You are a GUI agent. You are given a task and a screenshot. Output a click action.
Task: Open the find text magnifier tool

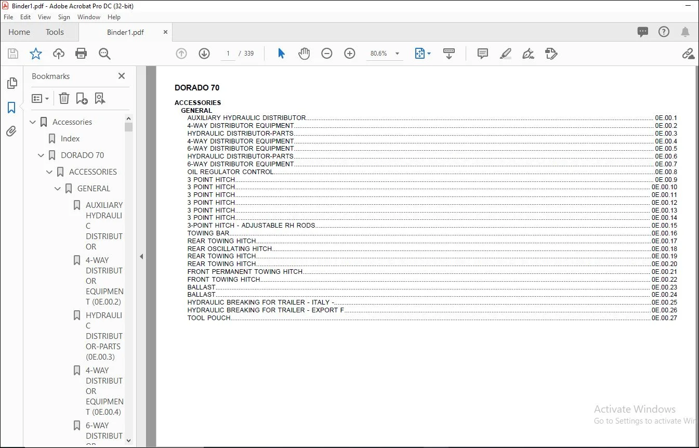(x=104, y=54)
